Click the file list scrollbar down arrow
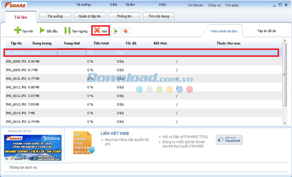This screenshot has width=292, height=177. pos(285,123)
